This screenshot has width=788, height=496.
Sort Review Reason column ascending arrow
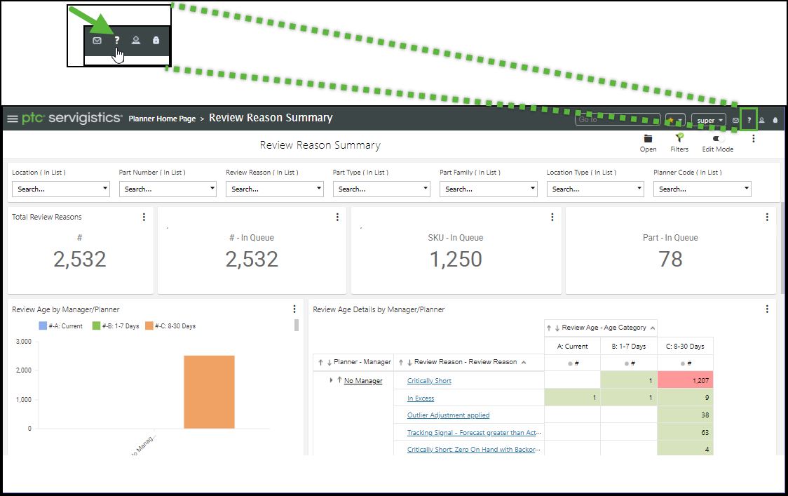pyautogui.click(x=401, y=362)
